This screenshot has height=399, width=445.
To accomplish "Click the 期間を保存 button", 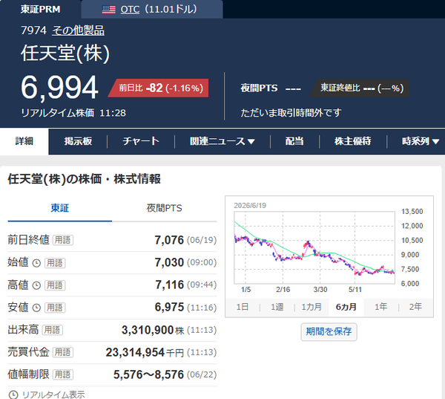I will point(329,331).
